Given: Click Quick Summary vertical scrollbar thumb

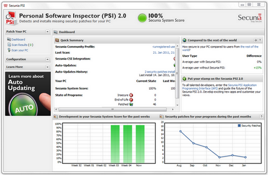Looking at the screenshot, I should (177, 73).
